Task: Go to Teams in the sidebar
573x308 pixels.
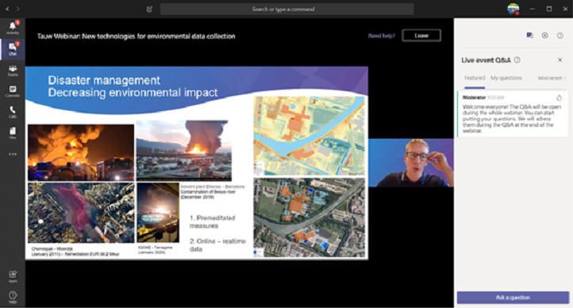Action: 13,70
